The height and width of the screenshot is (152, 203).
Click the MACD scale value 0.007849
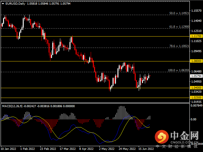click(x=197, y=106)
